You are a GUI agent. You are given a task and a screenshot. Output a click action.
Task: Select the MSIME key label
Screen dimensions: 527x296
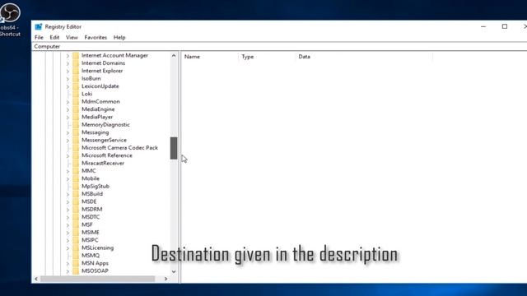coord(91,232)
